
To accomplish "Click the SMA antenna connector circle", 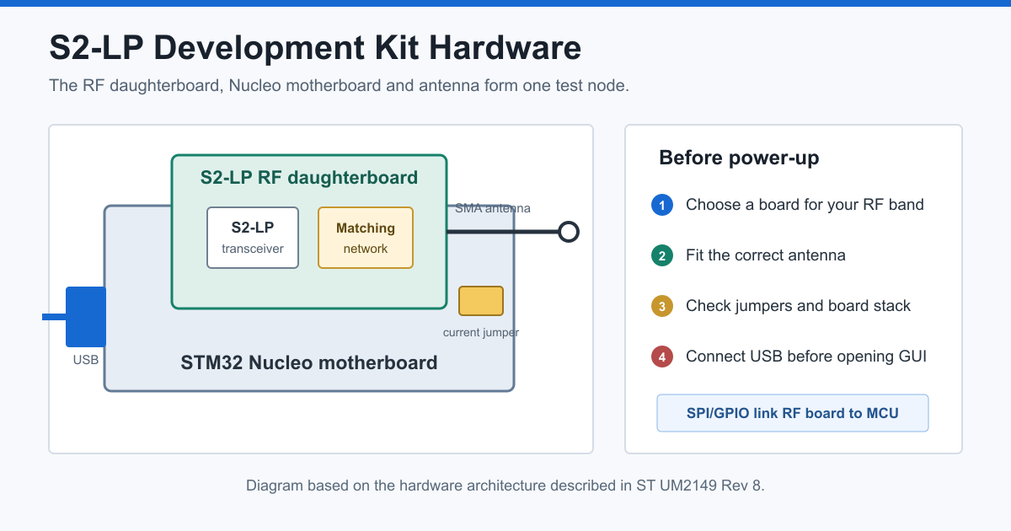I will (569, 232).
